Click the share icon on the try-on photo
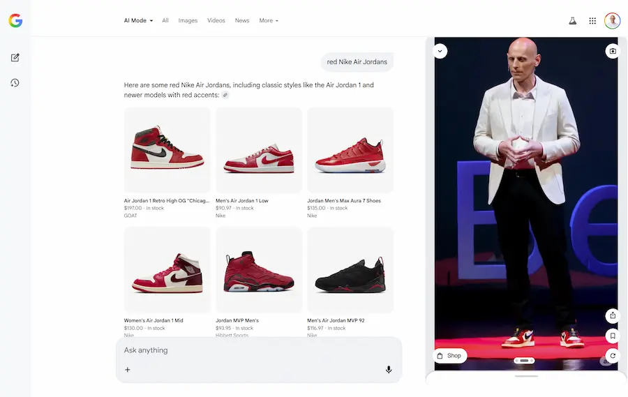Viewport: 628px width, 397px height. [612, 315]
